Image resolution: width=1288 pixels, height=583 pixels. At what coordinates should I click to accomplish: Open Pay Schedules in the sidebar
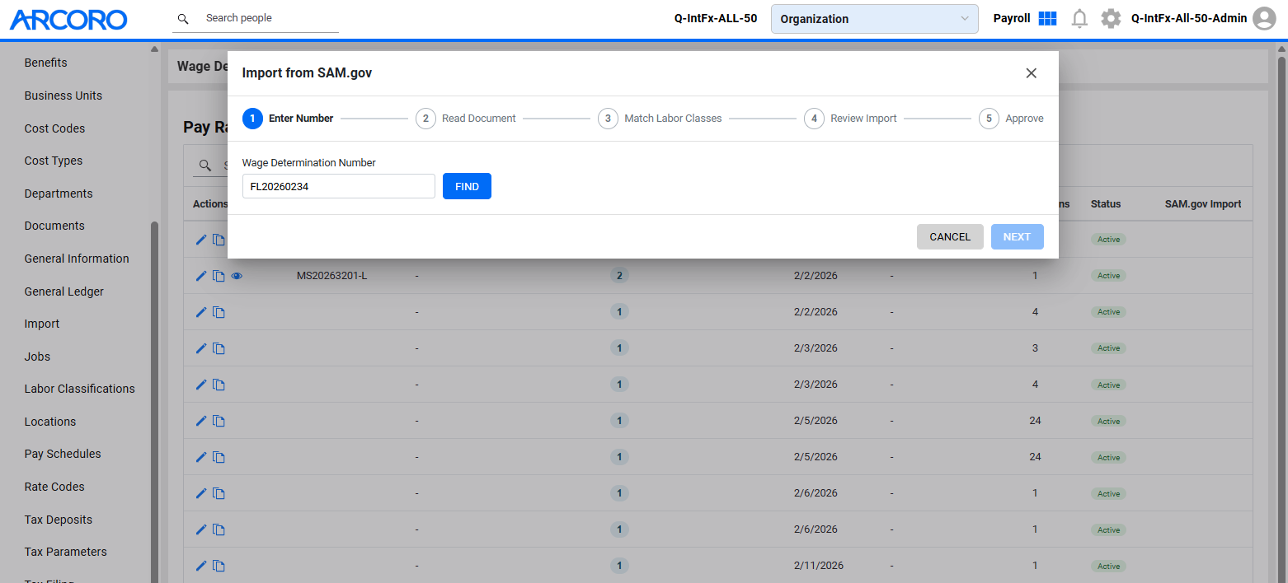pos(63,454)
